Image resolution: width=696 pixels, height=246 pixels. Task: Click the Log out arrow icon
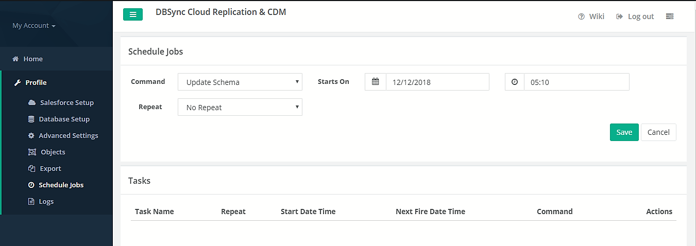pyautogui.click(x=619, y=16)
